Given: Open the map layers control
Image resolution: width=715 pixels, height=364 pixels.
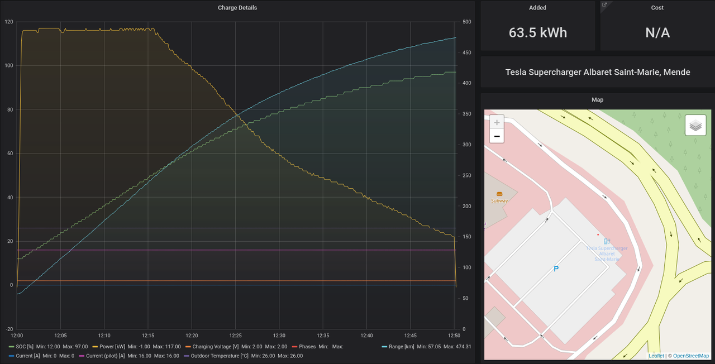Looking at the screenshot, I should point(695,126).
